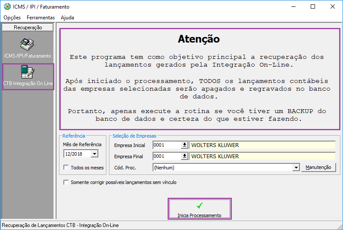
Task: Click the 12/2018 reference month field
Action: (x=78, y=154)
